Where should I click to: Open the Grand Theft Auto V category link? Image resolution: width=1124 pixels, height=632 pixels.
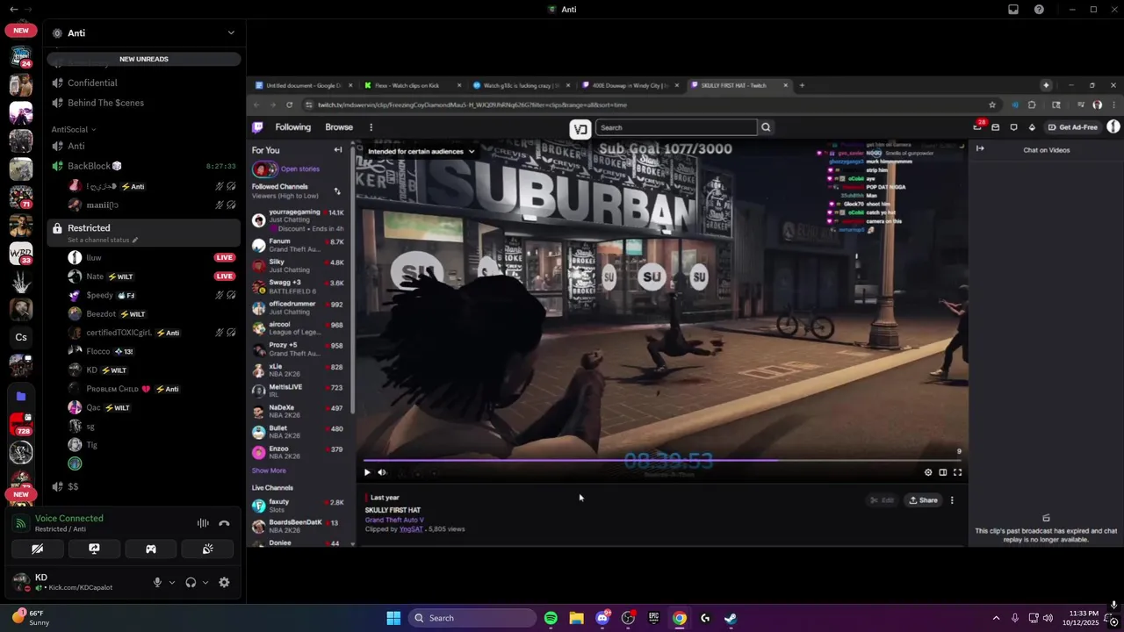coord(394,520)
